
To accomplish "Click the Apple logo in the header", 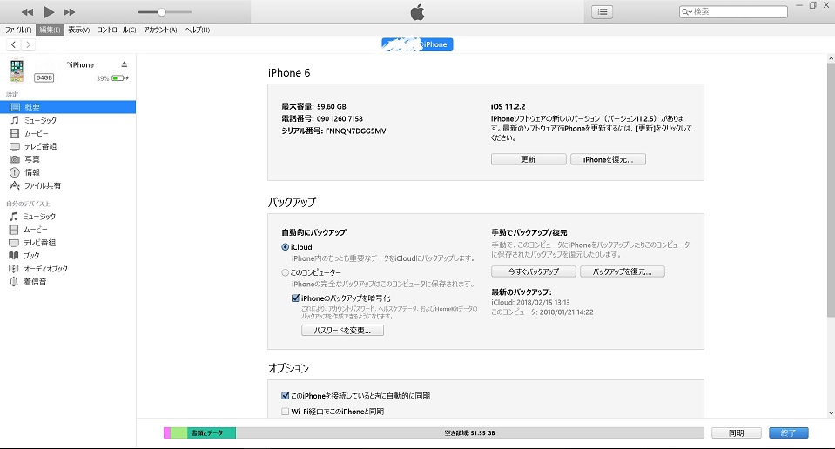I will (418, 11).
